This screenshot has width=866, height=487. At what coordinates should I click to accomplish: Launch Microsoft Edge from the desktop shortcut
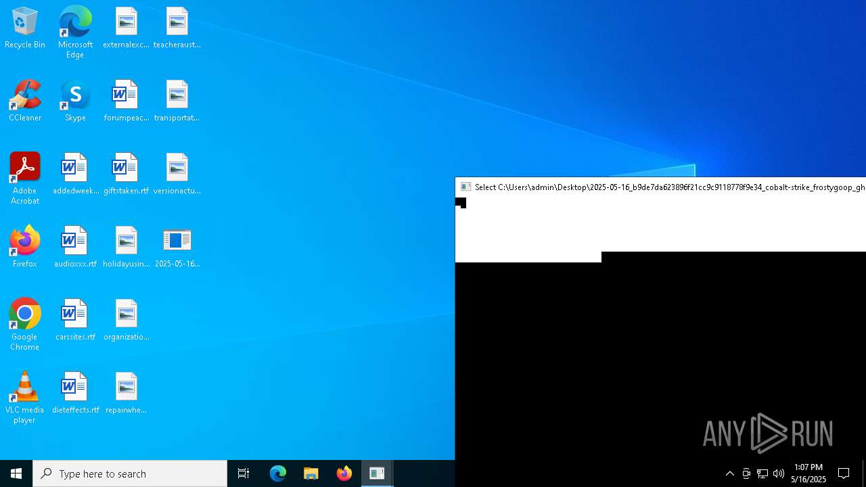coord(75,32)
